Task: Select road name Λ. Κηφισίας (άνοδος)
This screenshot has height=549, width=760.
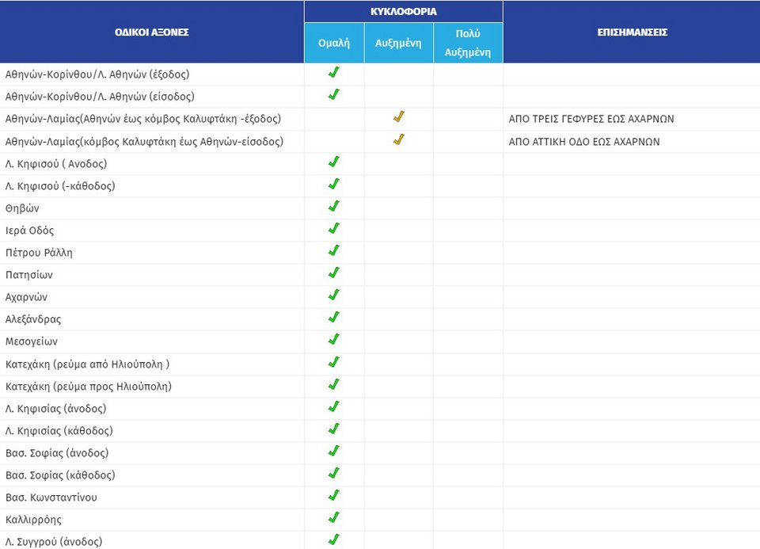Action: coord(55,409)
